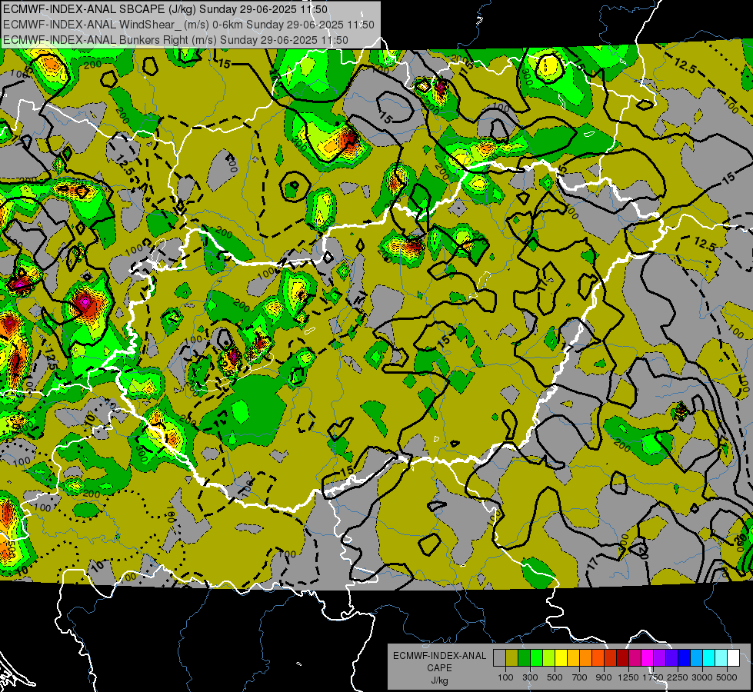Click the 5000 tick label in legend
This screenshot has width=753, height=692.
coord(727,677)
